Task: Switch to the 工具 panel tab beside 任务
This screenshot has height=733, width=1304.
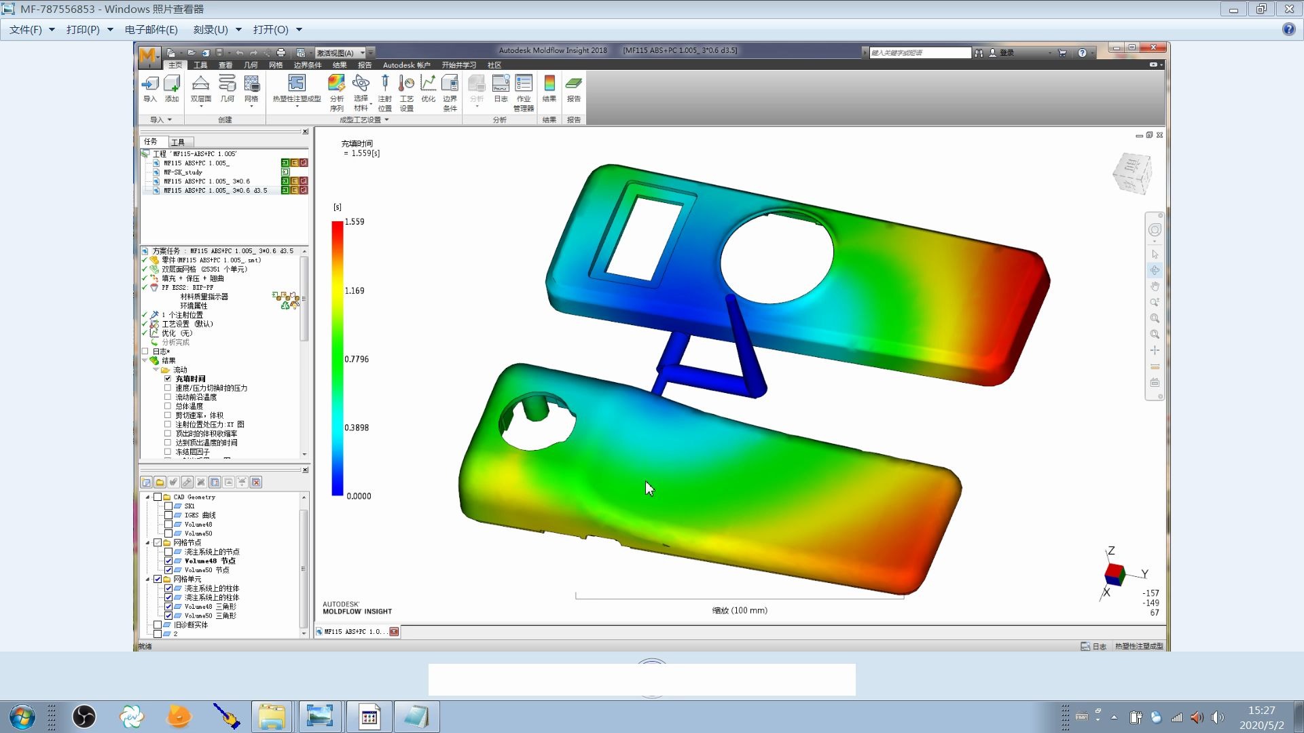Action: (x=179, y=142)
